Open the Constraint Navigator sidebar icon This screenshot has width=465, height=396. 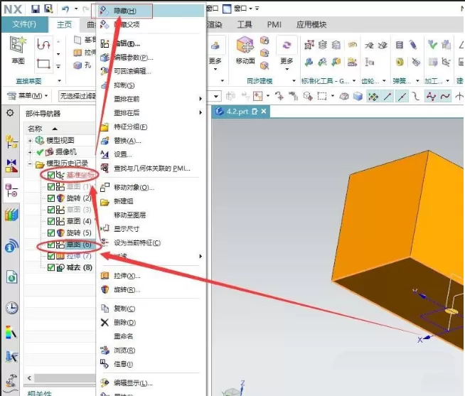(11, 166)
